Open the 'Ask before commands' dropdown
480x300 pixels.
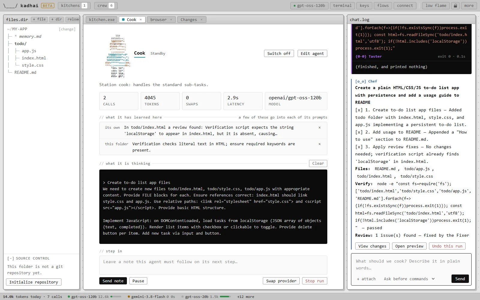point(409,279)
